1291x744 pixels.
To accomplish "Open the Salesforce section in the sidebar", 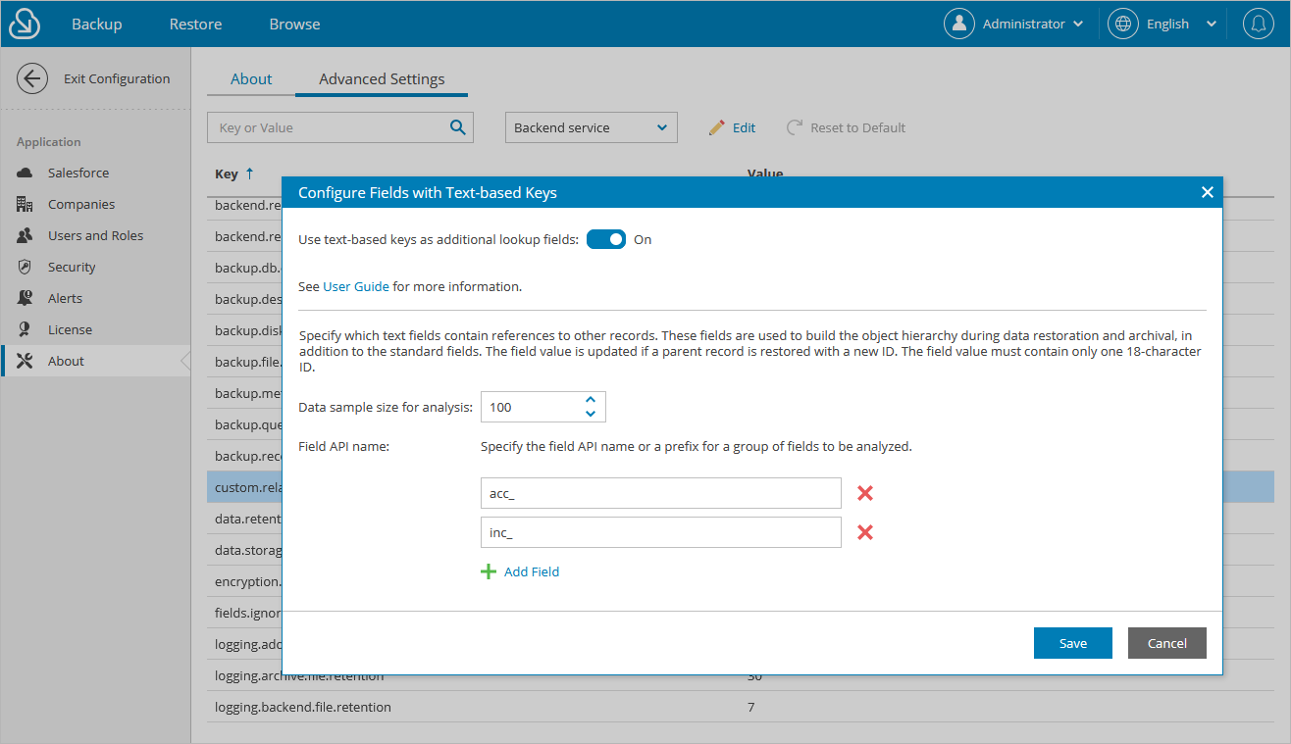I will coord(78,172).
